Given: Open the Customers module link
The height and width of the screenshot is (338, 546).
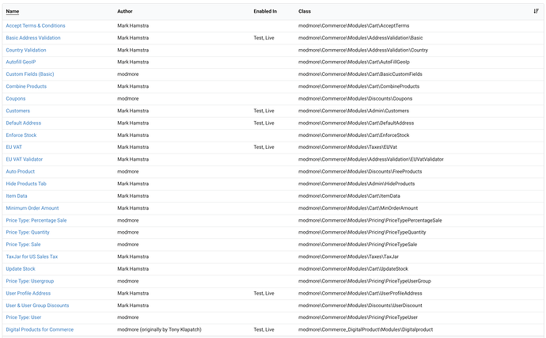Looking at the screenshot, I should coord(17,111).
